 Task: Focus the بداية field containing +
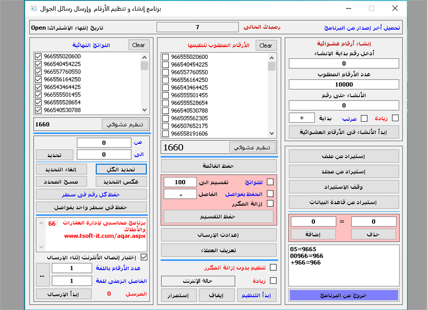click(302, 118)
